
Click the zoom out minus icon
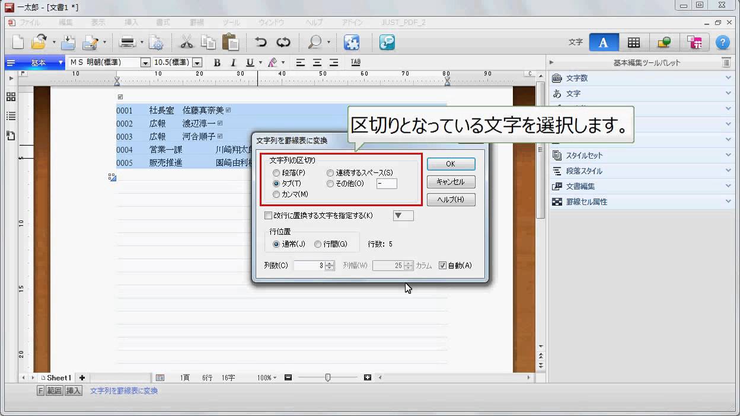tap(288, 377)
